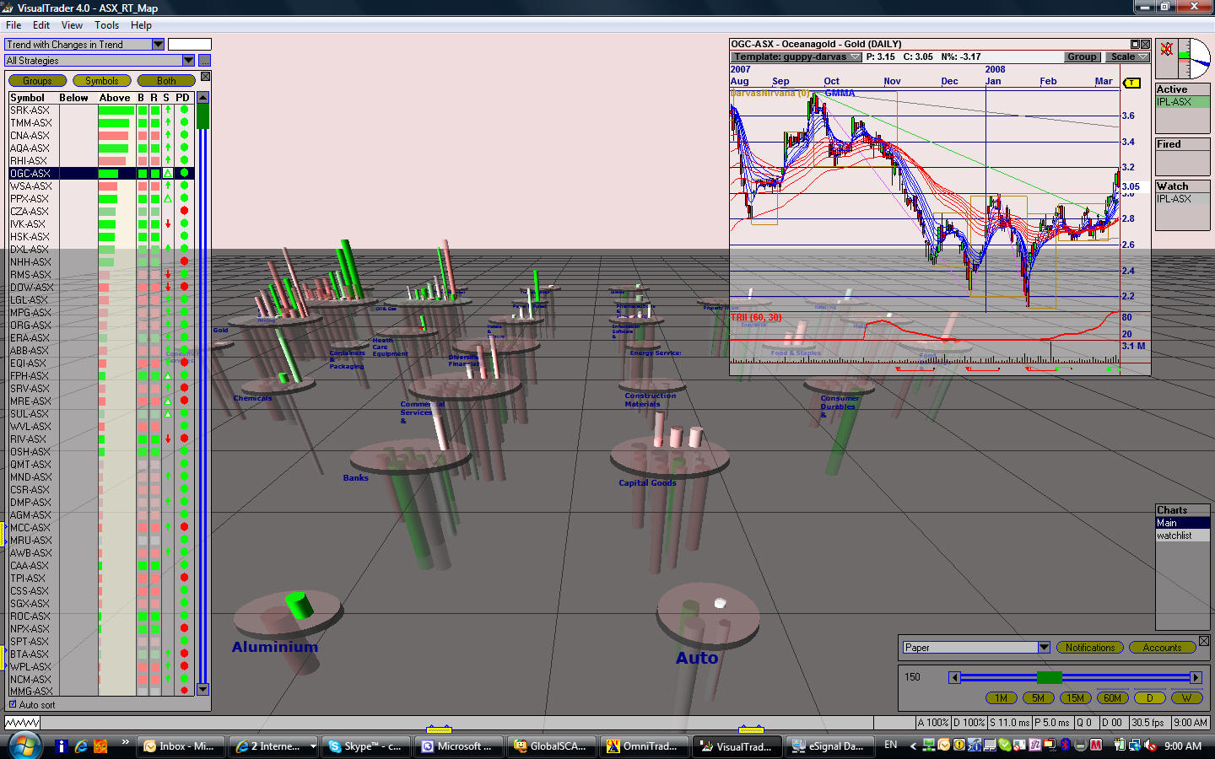Click the symbol list scroll up arrow
This screenshot has width=1215, height=759.
pyautogui.click(x=202, y=98)
